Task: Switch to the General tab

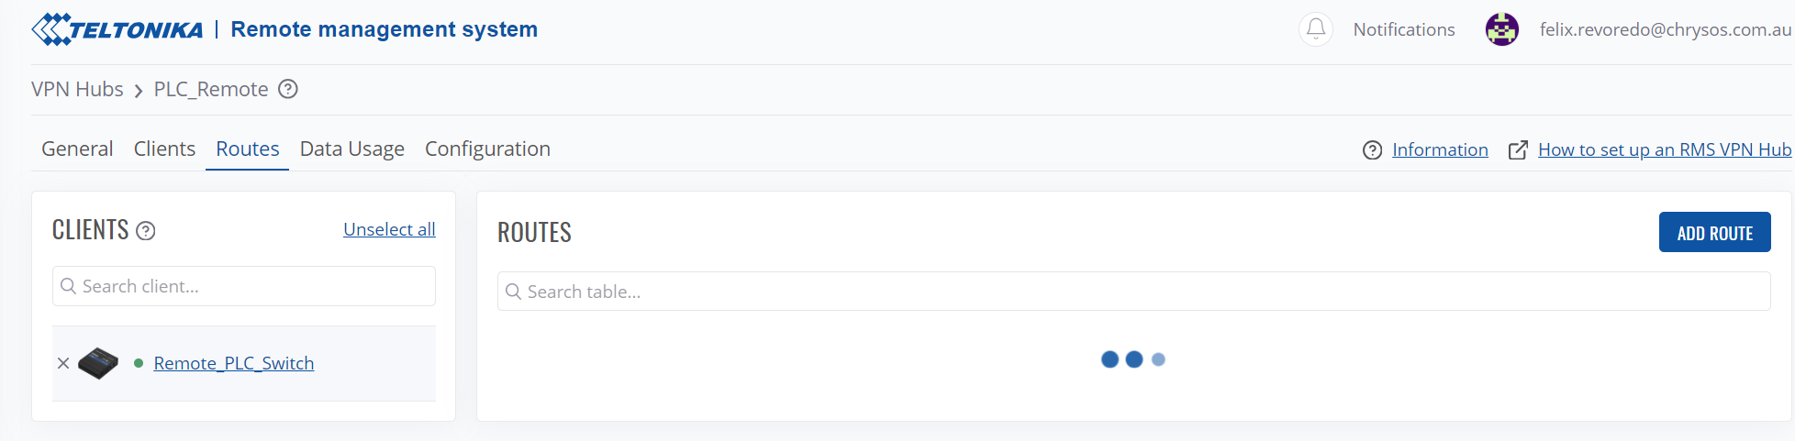Action: (x=77, y=149)
